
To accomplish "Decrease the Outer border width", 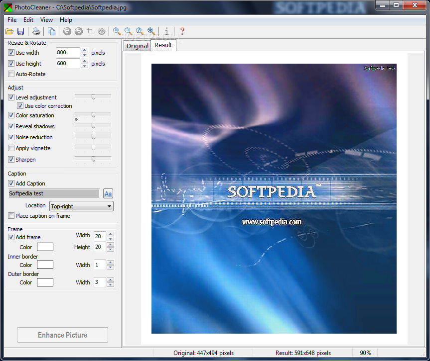I will (110, 284).
